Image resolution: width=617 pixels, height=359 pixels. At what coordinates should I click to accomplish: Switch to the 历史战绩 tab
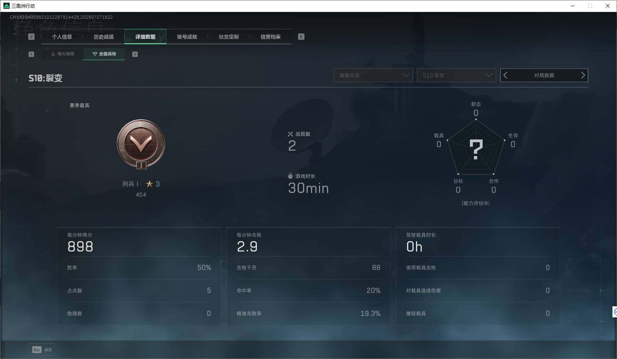tap(103, 37)
